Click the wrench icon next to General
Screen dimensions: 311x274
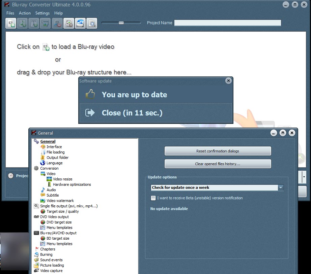(36, 141)
